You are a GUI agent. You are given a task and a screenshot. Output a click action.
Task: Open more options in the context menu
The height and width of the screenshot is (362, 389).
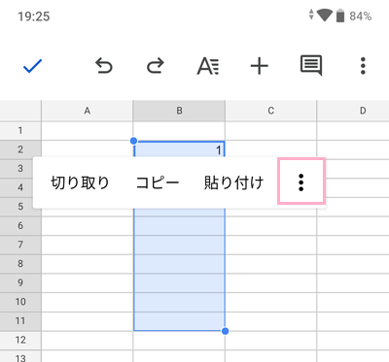301,182
